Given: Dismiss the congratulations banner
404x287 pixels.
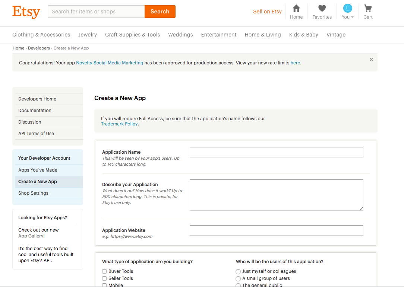Looking at the screenshot, I should (371, 60).
